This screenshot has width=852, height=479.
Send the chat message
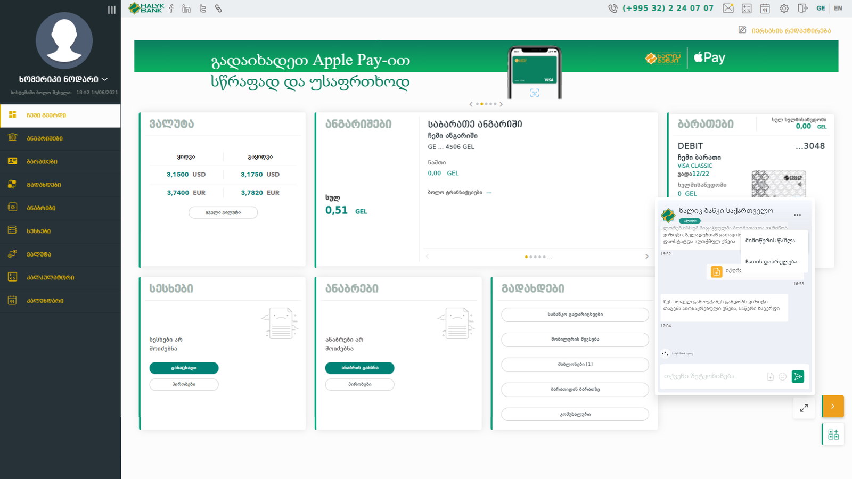click(798, 377)
